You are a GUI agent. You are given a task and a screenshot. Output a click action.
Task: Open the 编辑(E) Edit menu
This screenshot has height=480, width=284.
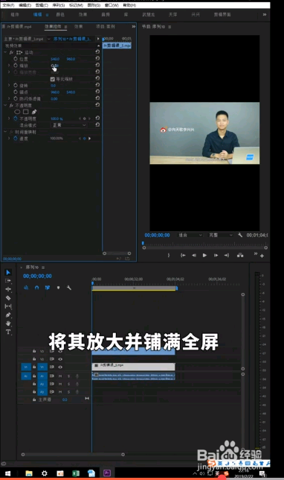pos(25,5)
